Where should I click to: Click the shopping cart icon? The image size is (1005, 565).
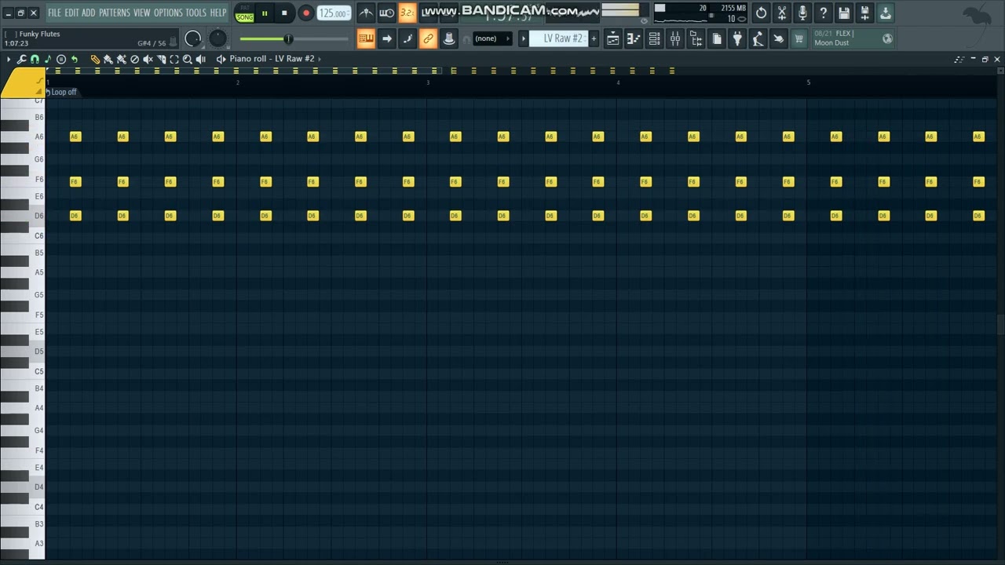pyautogui.click(x=799, y=38)
